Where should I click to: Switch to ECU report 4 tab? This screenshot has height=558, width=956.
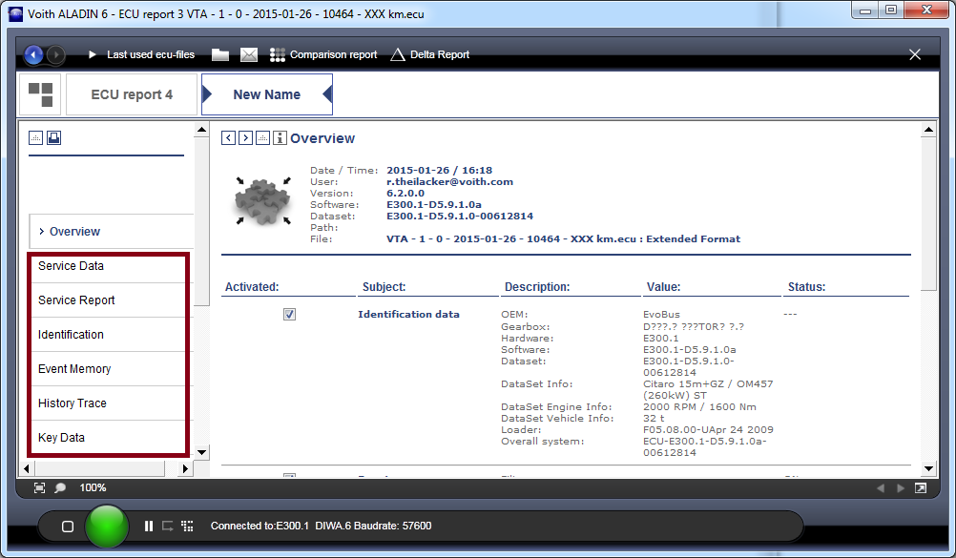[x=132, y=94]
